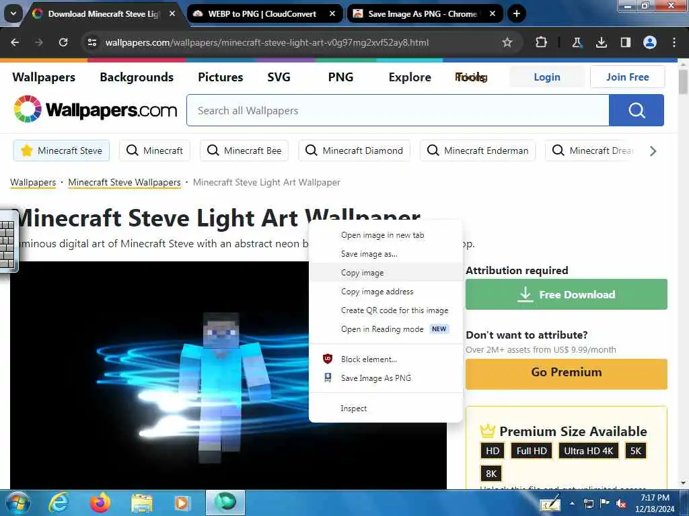This screenshot has height=516, width=689.
Task: Choose Save image as... from context menu
Action: (x=386, y=254)
